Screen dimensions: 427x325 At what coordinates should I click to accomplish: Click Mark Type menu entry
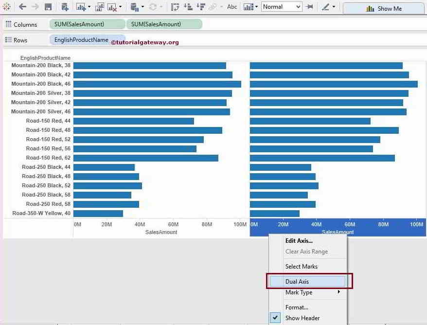click(x=299, y=292)
